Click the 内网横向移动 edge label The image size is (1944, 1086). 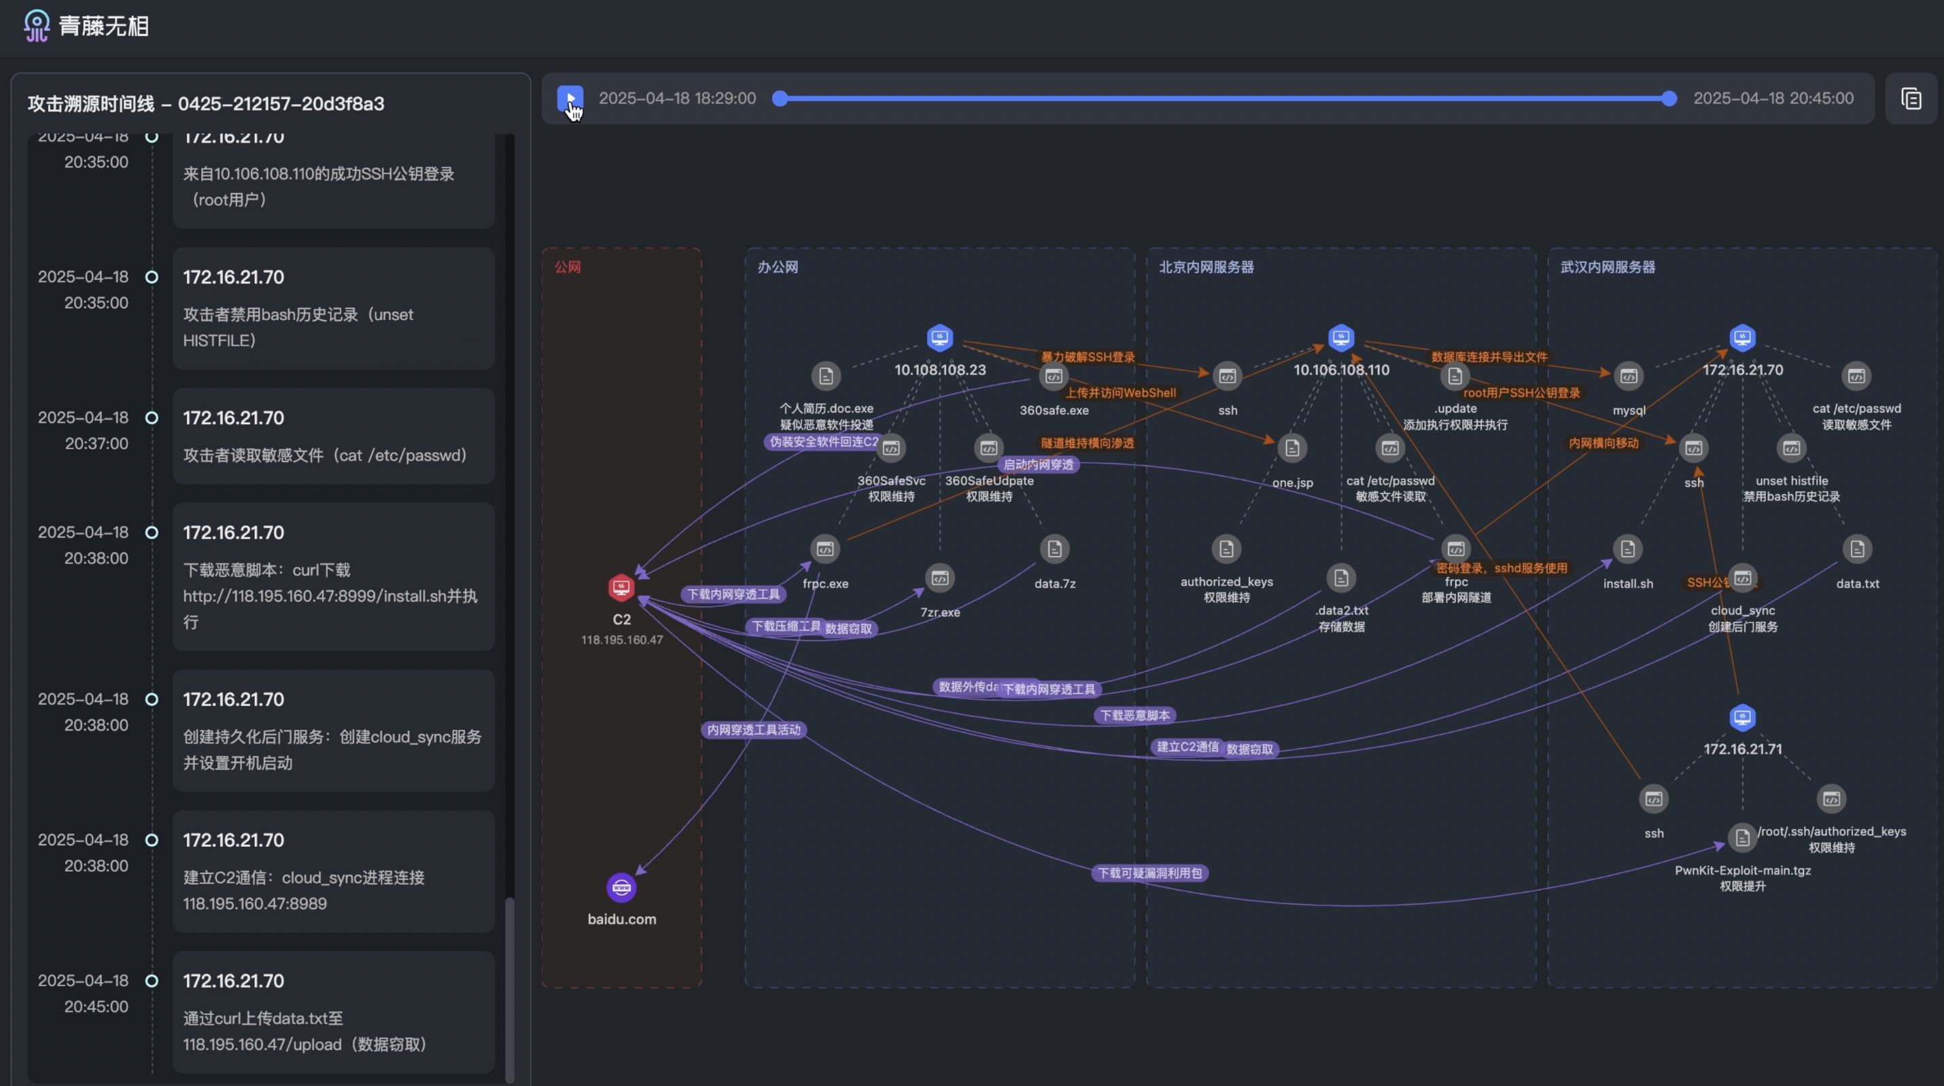click(x=1603, y=443)
